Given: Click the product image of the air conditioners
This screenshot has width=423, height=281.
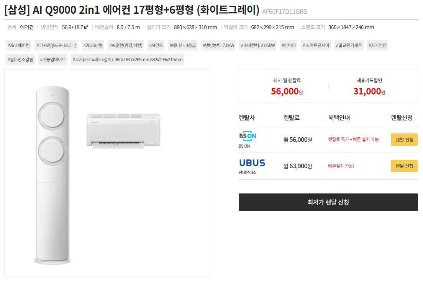Looking at the screenshot, I should pos(107,172).
